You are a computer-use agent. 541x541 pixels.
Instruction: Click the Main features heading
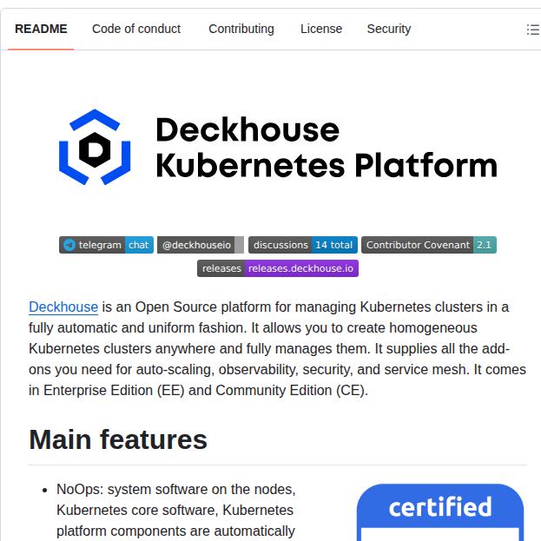(118, 439)
